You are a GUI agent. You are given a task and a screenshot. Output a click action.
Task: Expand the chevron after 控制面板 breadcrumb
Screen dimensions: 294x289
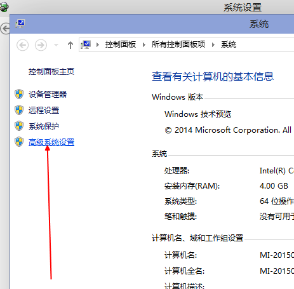pyautogui.click(x=144, y=44)
